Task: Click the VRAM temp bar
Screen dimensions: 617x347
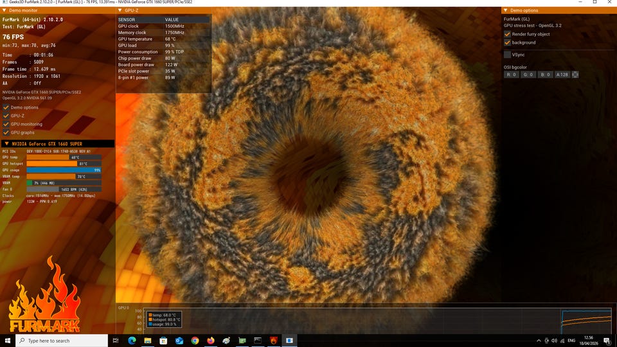Action: [x=64, y=177]
